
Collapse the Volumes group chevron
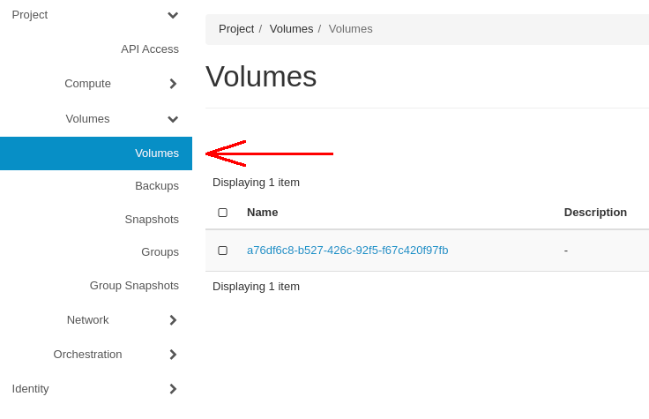pyautogui.click(x=173, y=119)
